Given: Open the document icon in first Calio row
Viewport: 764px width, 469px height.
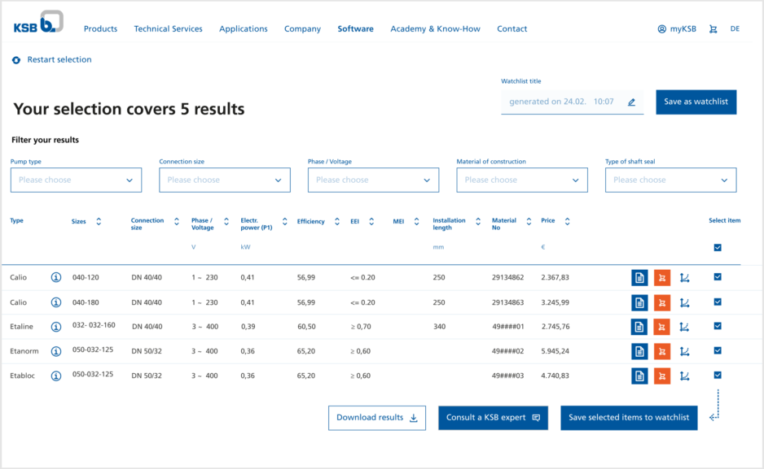Looking at the screenshot, I should click(x=639, y=278).
